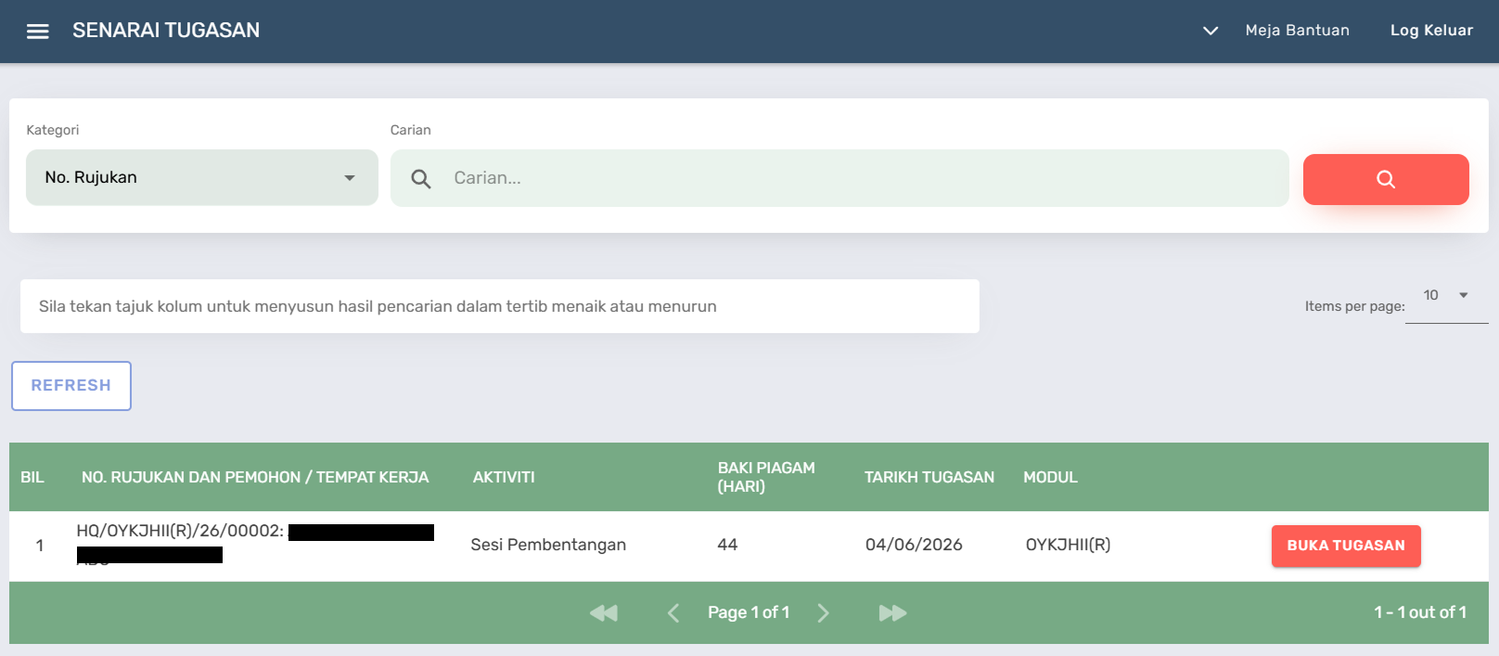Select reference HQ/OYKJHII(R)/26/00002 text
Image resolution: width=1499 pixels, height=656 pixels.
coord(180,531)
